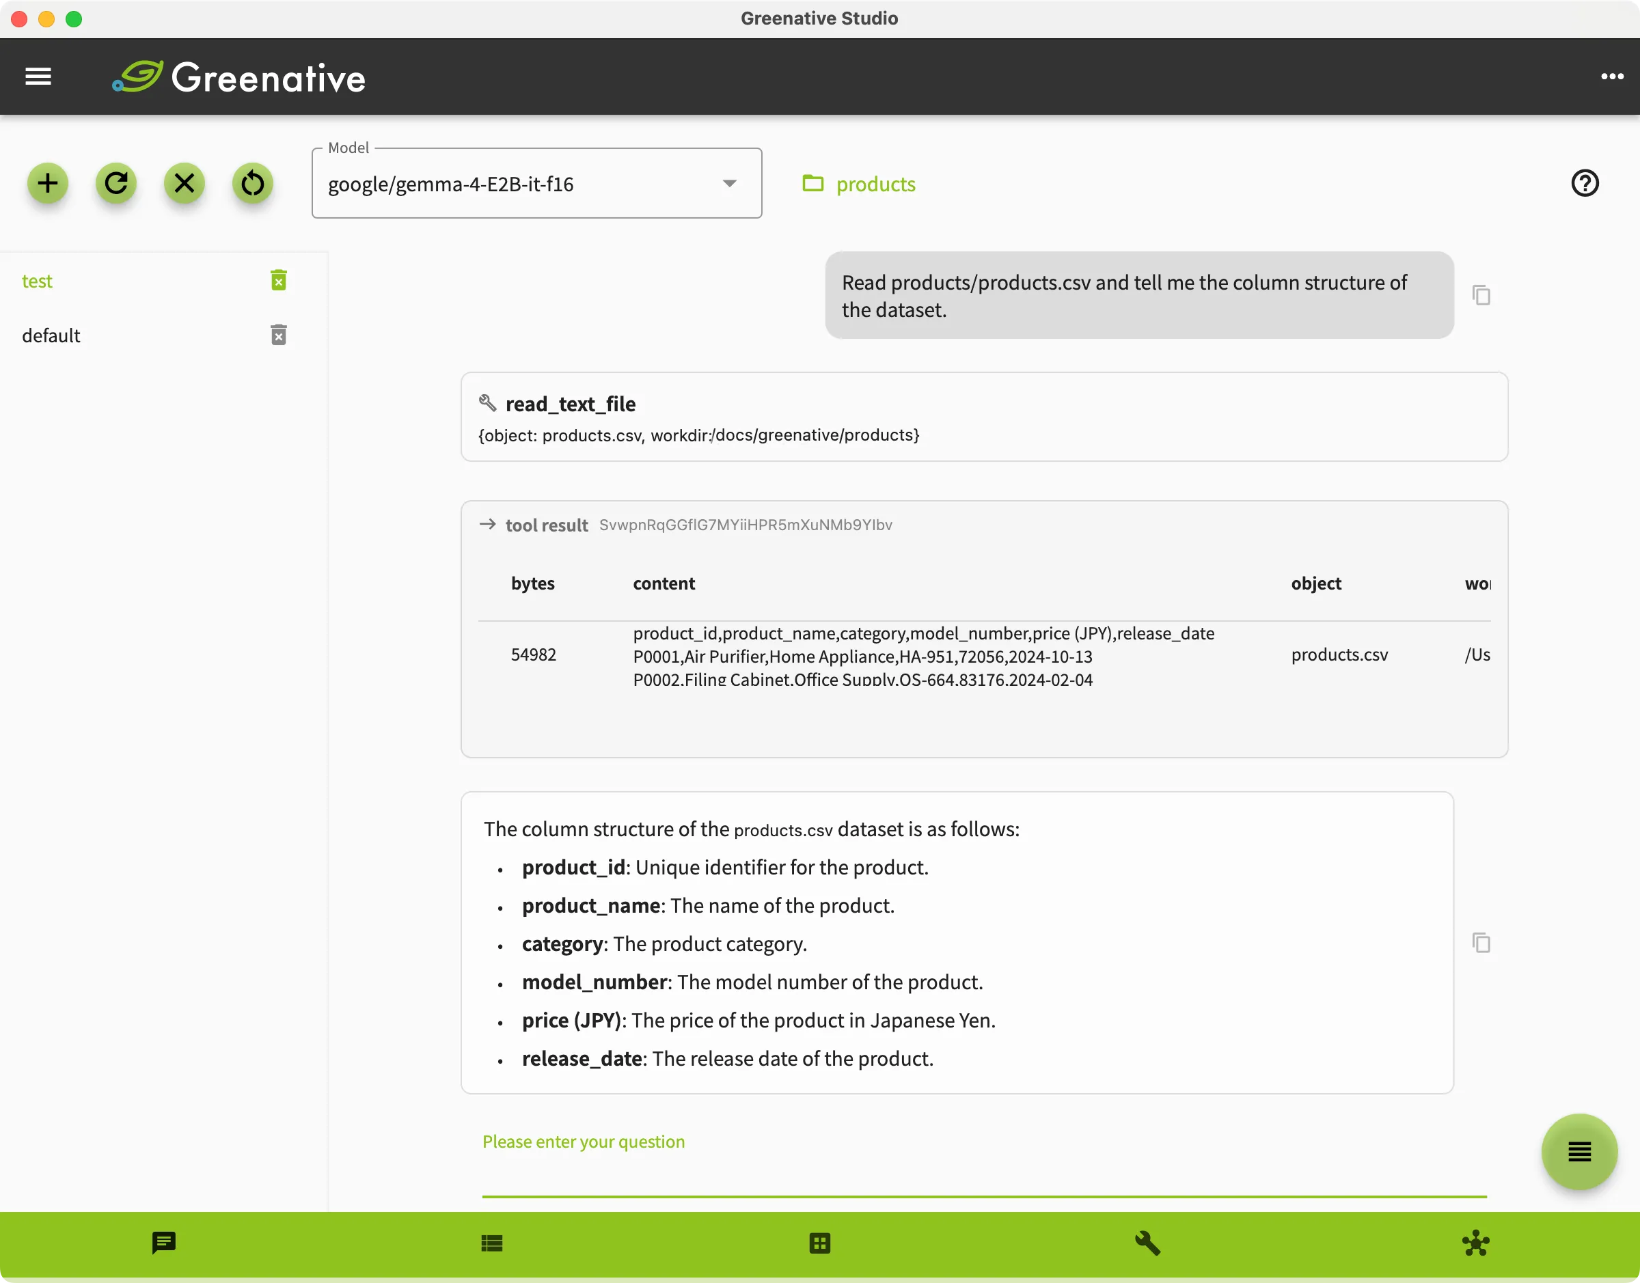Maximize the Greenative Studio window

coord(74,18)
